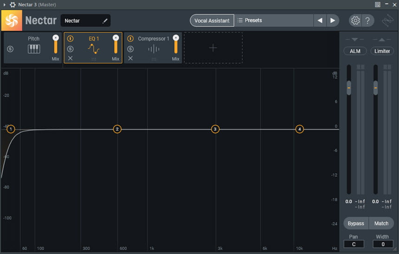The width and height of the screenshot is (399, 254).
Task: Open the help question mark
Action: (367, 20)
